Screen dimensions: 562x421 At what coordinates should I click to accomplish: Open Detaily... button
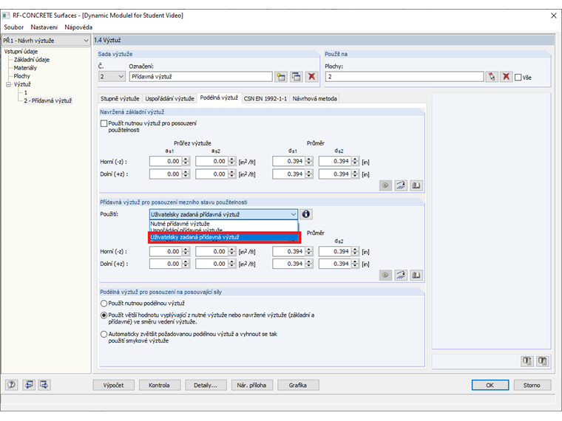click(206, 386)
